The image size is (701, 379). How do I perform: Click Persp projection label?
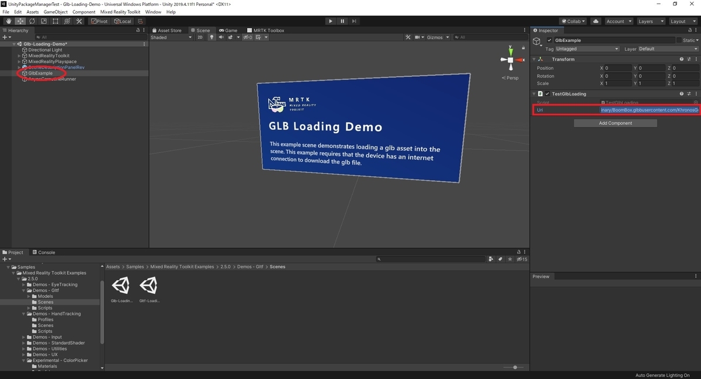[511, 78]
